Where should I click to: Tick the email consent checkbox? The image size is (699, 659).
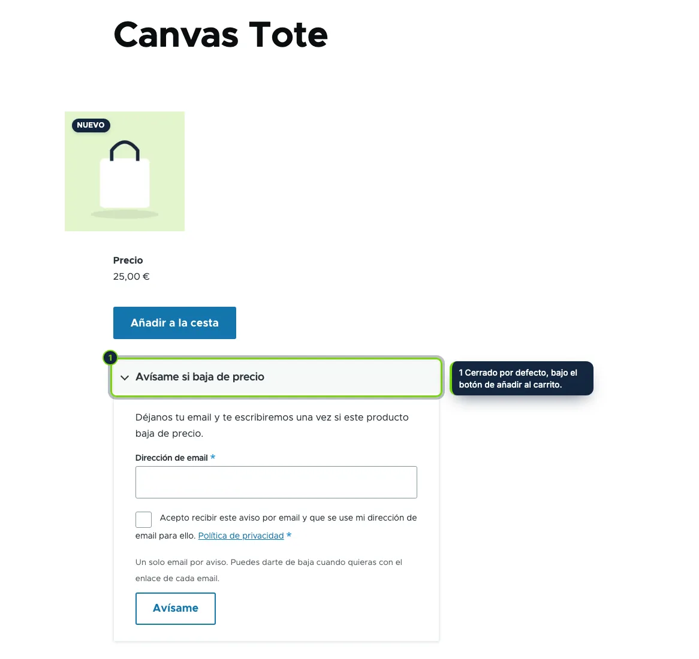point(143,519)
